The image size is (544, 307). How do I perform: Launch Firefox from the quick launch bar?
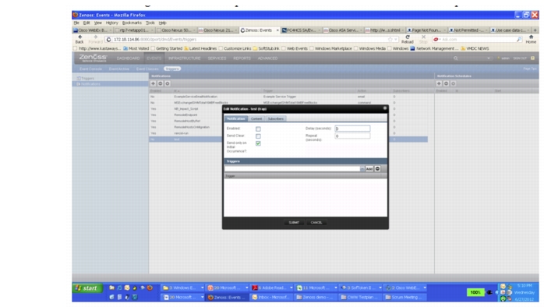pos(150,288)
